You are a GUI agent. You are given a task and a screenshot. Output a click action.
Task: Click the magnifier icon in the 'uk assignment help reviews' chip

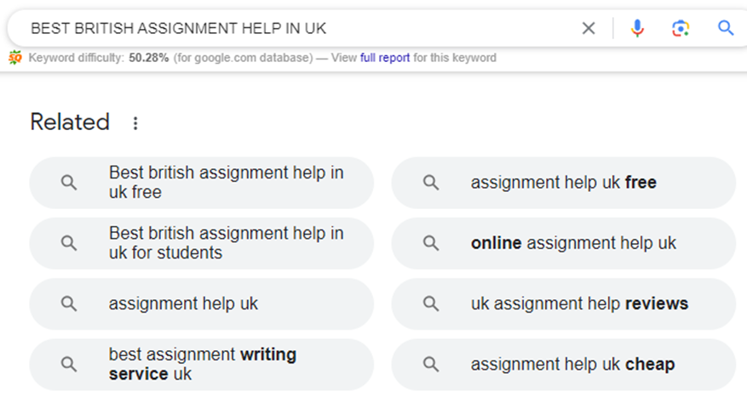click(431, 303)
